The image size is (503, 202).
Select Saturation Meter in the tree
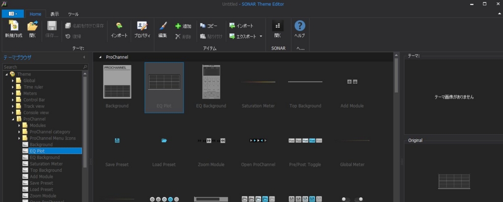point(46,164)
